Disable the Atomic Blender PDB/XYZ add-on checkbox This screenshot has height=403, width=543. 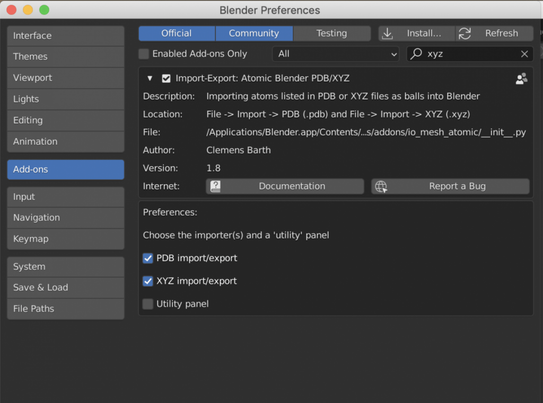point(166,78)
